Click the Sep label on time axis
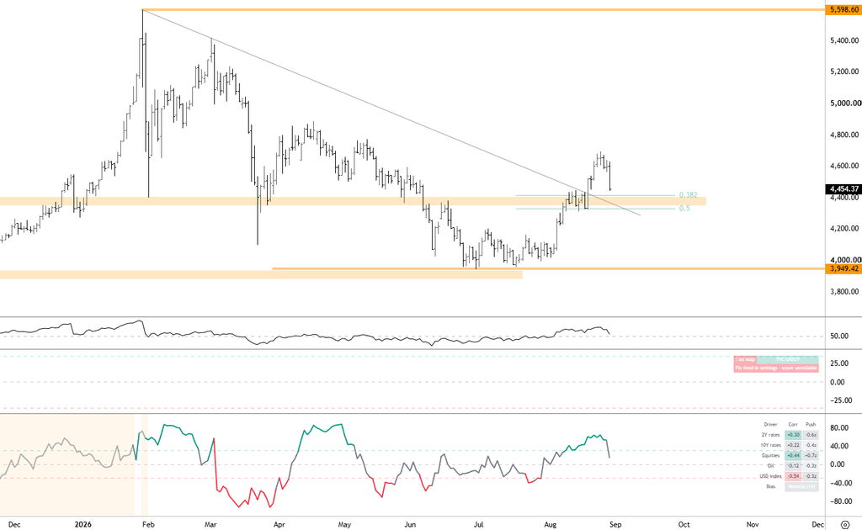This screenshot has width=862, height=530. tap(615, 524)
